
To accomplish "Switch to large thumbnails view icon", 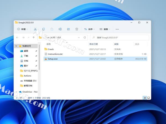I will [149, 98].
